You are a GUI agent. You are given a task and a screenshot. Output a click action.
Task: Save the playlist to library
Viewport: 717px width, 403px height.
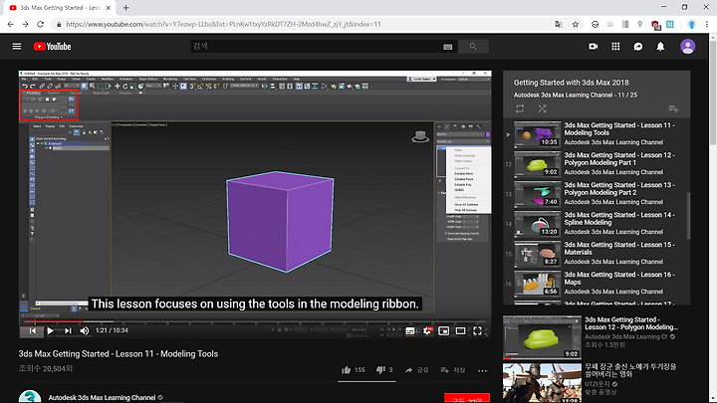tap(673, 108)
